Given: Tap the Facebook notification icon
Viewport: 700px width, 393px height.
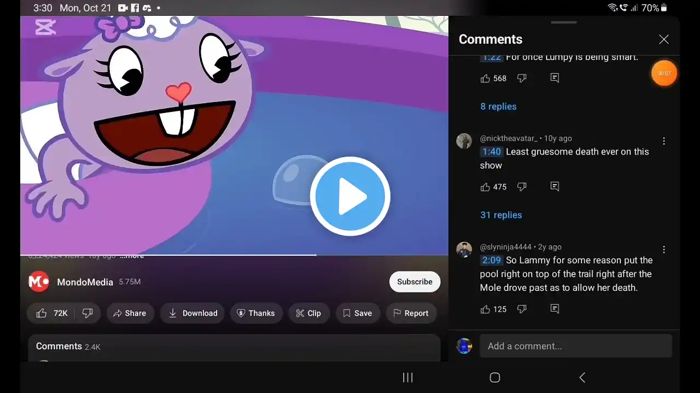Looking at the screenshot, I should [x=135, y=8].
